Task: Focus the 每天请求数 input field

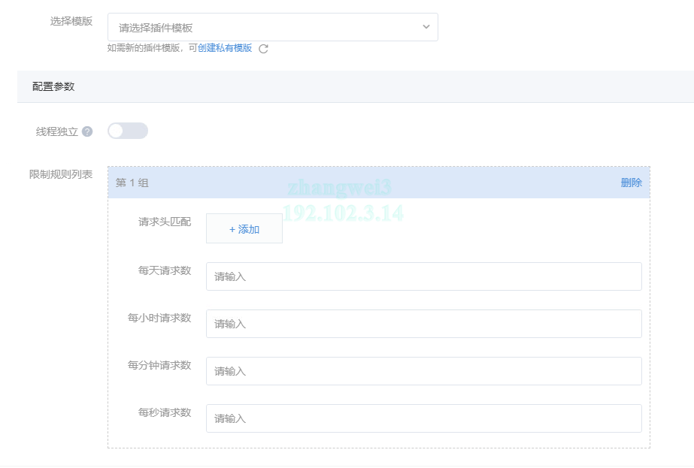Action: pos(423,276)
